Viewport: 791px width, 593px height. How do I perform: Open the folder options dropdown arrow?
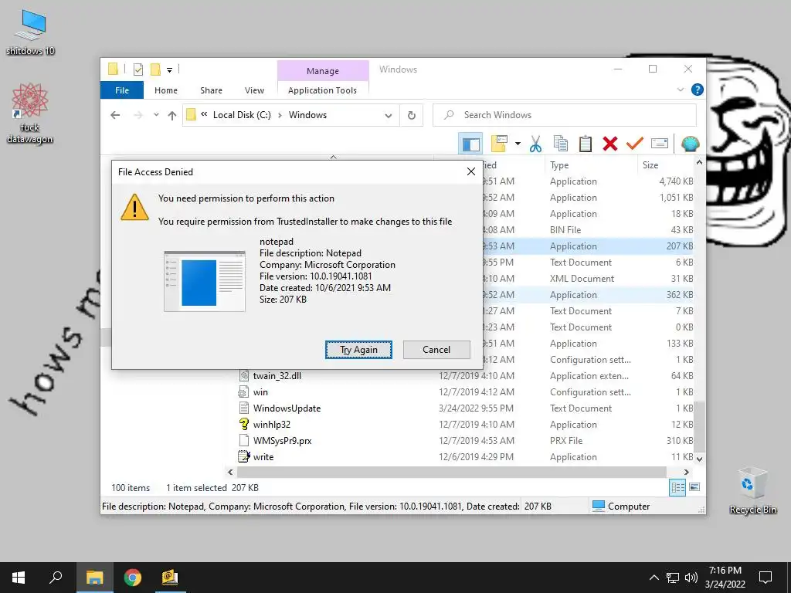pos(518,144)
